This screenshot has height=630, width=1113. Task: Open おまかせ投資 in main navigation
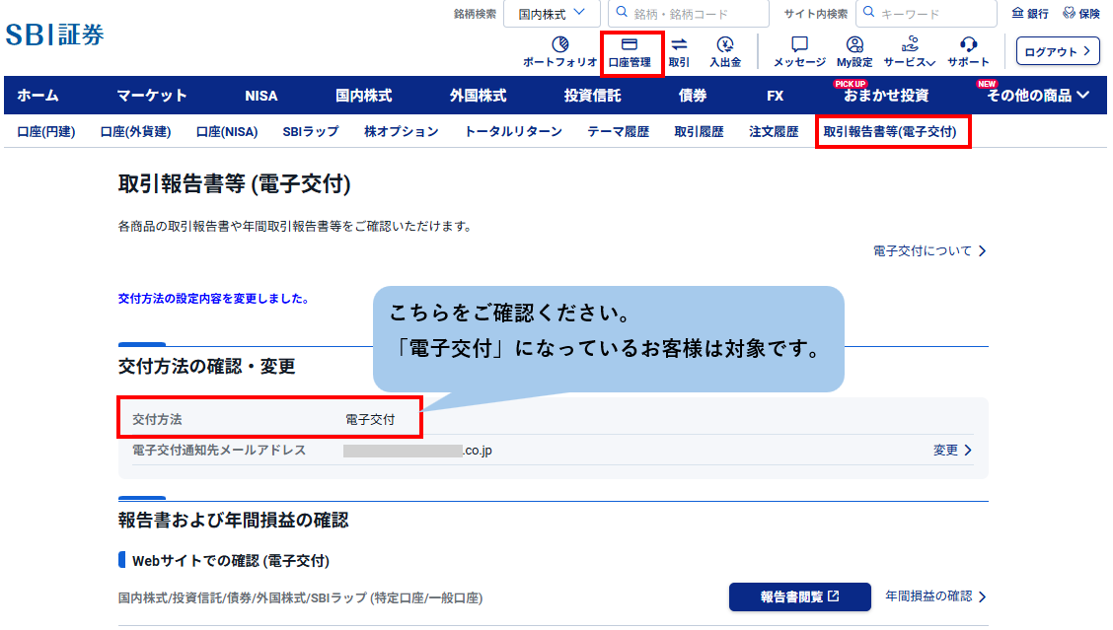886,95
